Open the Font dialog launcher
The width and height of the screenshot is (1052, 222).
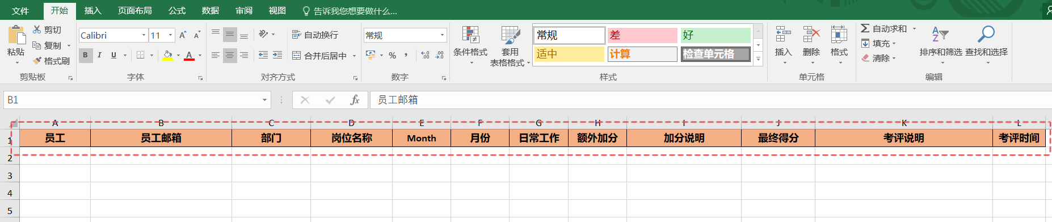pos(200,78)
